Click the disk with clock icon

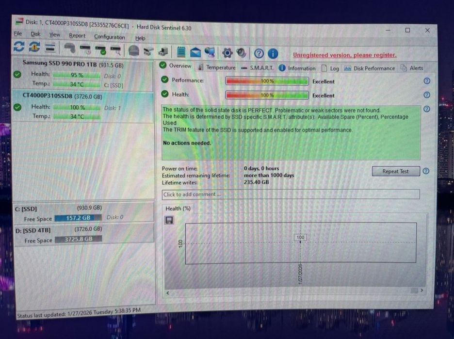(x=85, y=49)
